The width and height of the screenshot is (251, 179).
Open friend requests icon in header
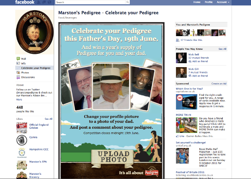[38, 2]
